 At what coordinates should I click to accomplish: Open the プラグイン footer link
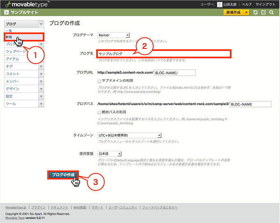pos(38,207)
